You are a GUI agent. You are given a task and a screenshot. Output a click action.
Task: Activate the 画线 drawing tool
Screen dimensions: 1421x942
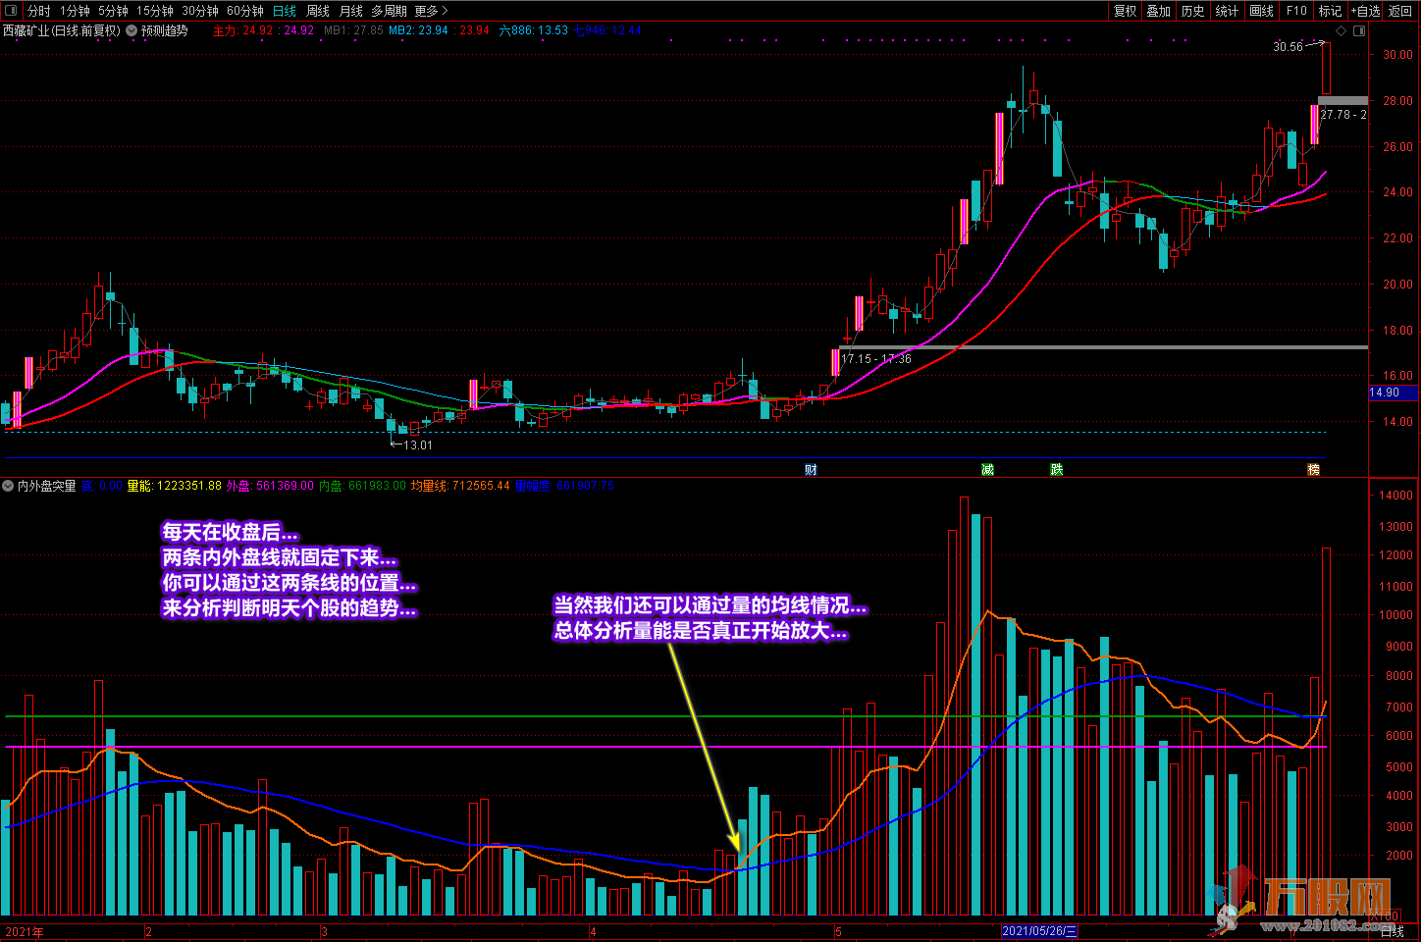(x=1262, y=11)
